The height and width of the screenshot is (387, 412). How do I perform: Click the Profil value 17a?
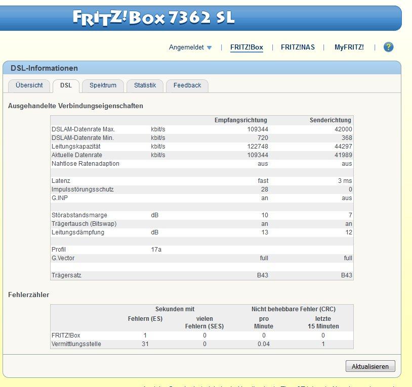(156, 250)
